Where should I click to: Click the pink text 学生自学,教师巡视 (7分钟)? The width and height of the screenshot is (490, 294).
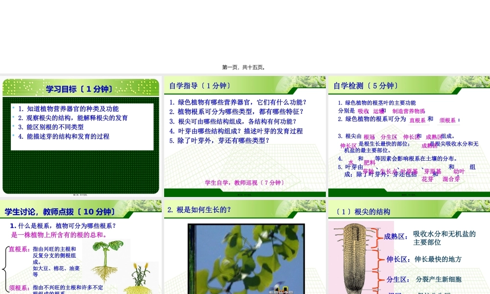click(245, 182)
